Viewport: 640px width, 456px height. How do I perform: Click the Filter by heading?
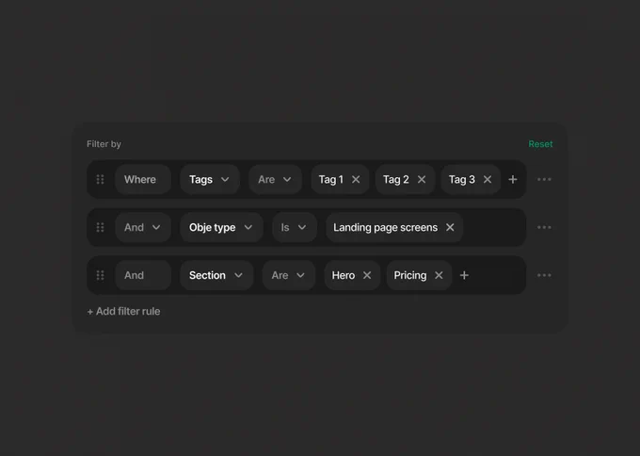click(x=104, y=144)
